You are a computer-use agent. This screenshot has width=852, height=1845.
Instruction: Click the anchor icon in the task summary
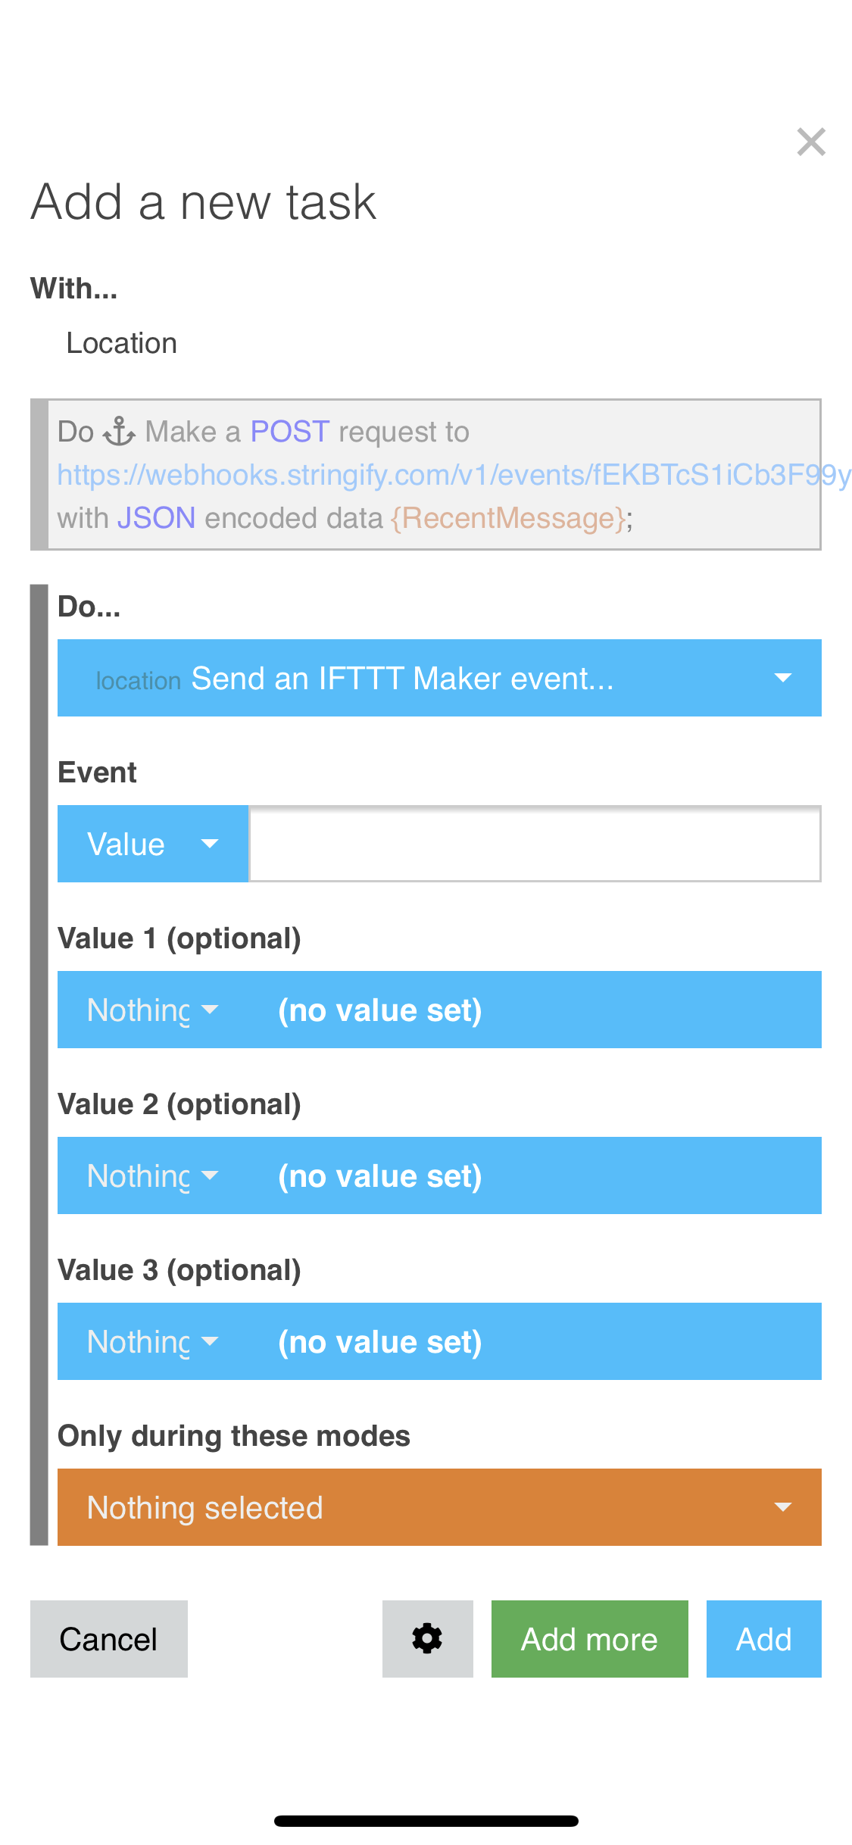[x=120, y=432]
